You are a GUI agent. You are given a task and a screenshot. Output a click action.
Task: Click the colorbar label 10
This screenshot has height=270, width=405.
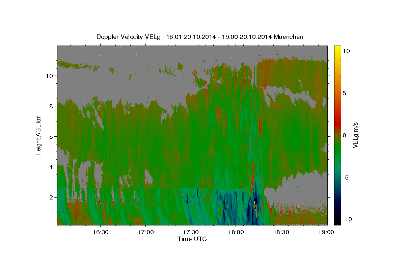tap(346, 51)
